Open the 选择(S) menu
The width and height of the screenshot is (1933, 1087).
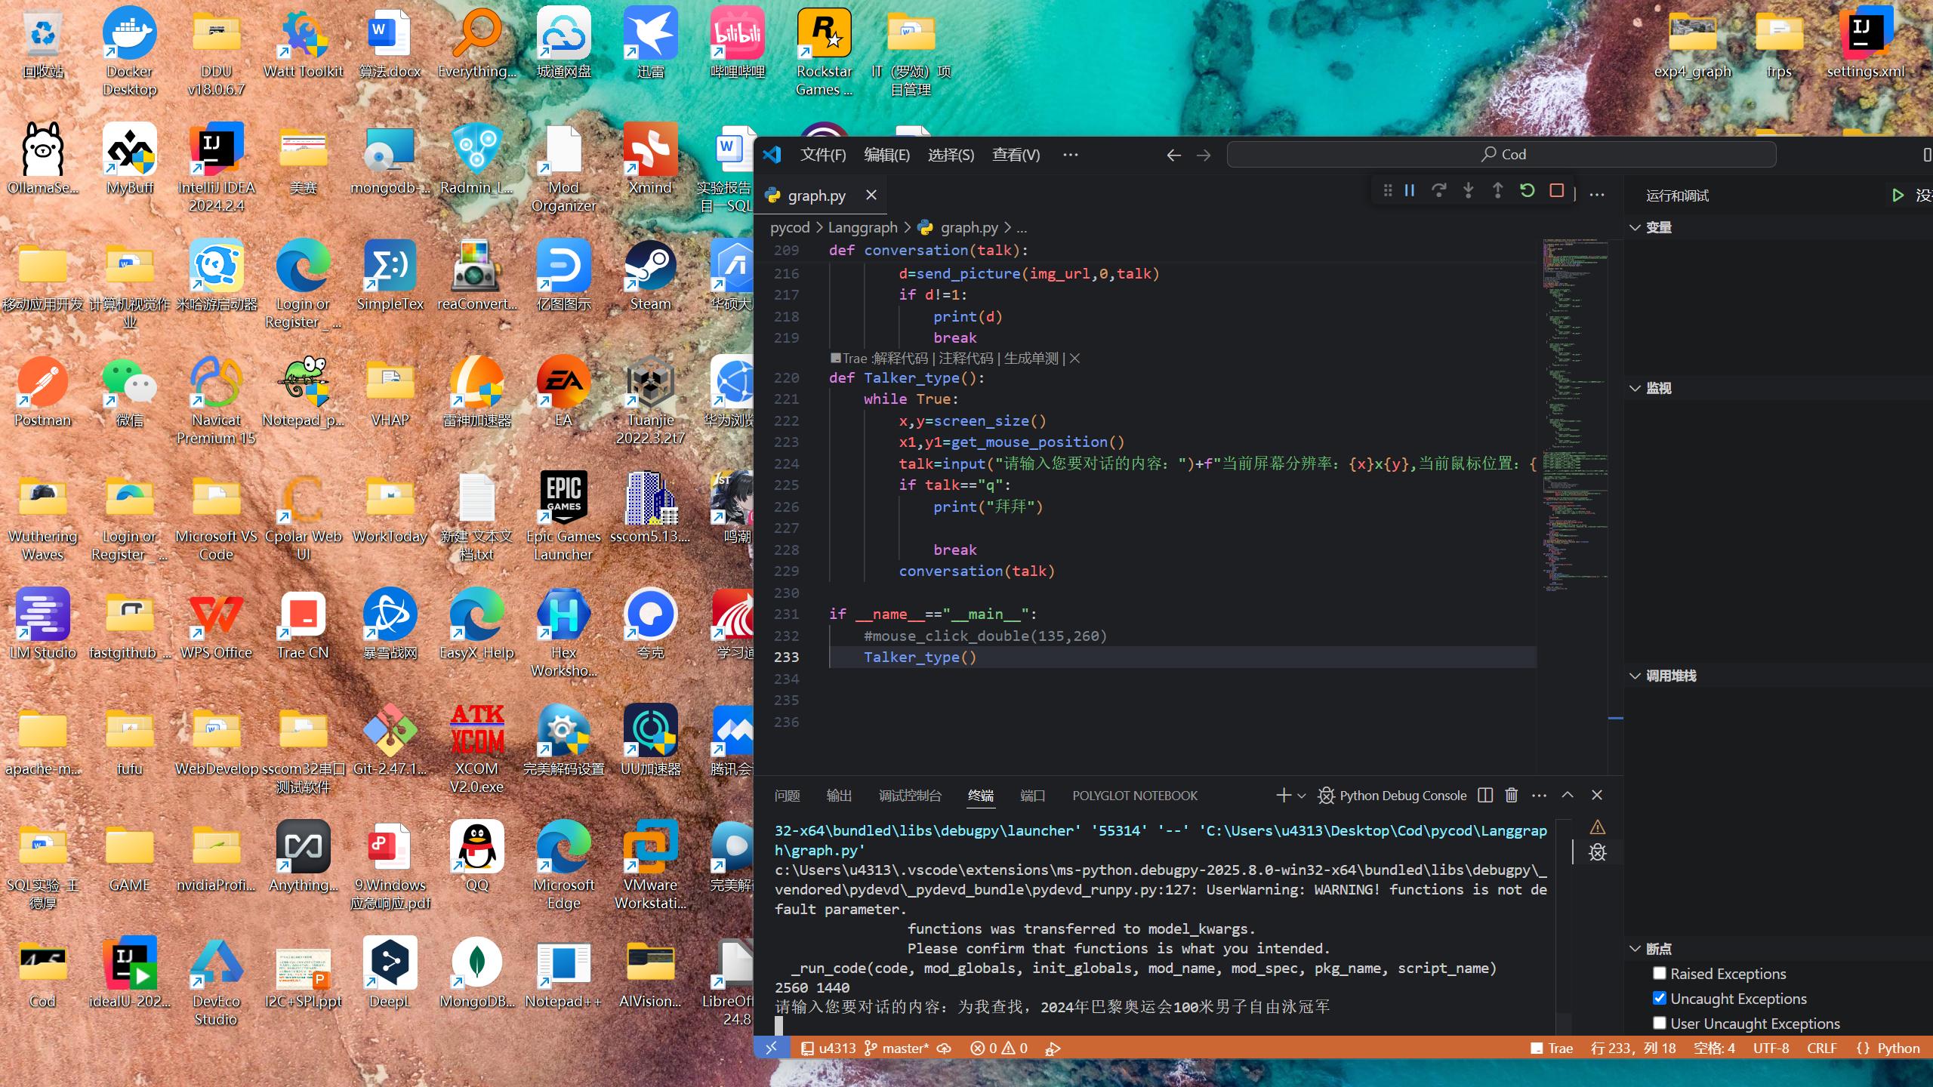point(951,155)
